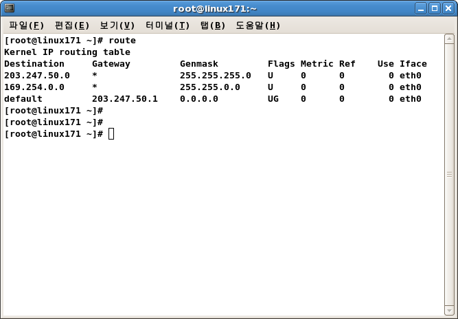Click destination 203.247.50.0
The height and width of the screenshot is (319, 458).
point(37,76)
